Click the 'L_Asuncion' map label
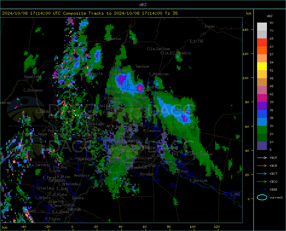 click(159, 74)
